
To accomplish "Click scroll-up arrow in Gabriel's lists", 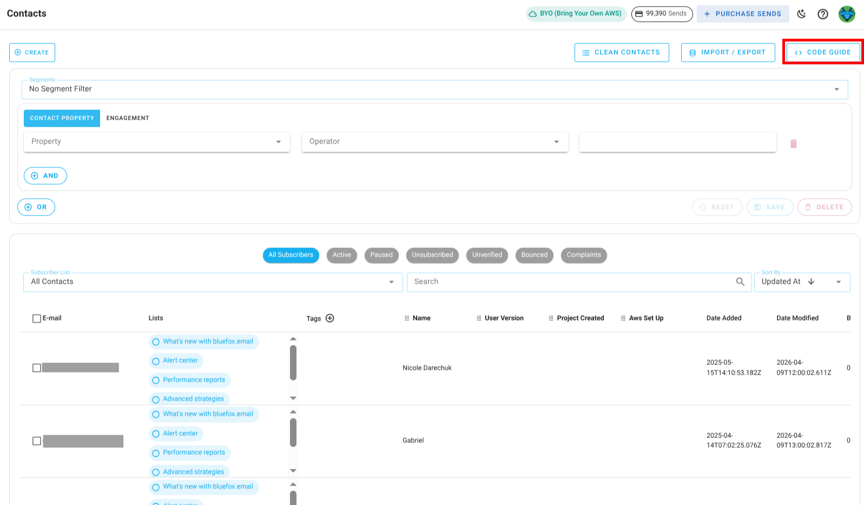I will [x=293, y=412].
